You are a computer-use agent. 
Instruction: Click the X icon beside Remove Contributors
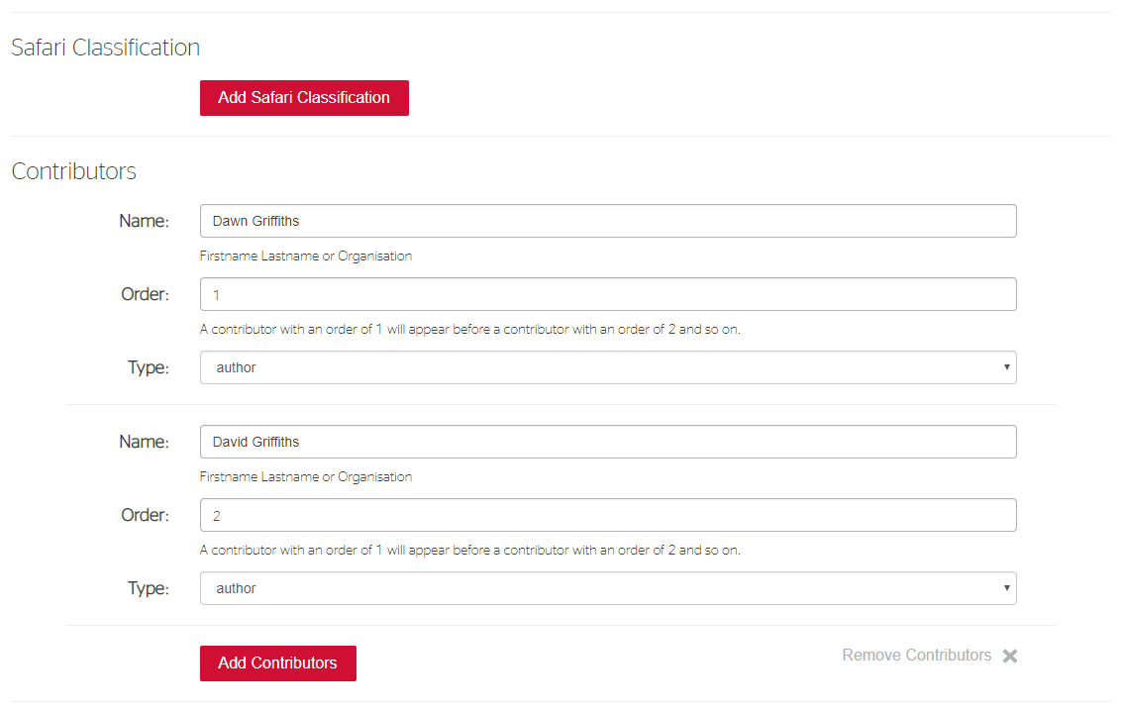pyautogui.click(x=1010, y=656)
